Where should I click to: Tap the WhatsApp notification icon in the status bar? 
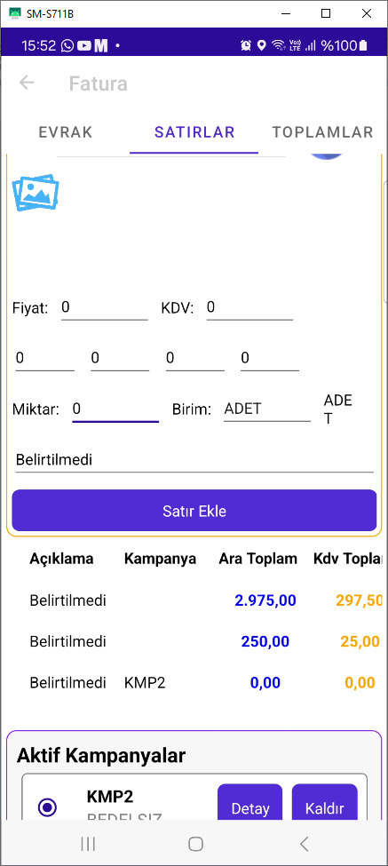click(67, 46)
